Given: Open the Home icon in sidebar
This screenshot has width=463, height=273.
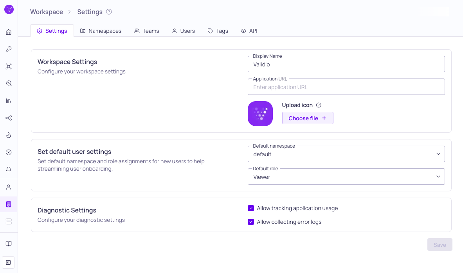Looking at the screenshot, I should (9, 32).
